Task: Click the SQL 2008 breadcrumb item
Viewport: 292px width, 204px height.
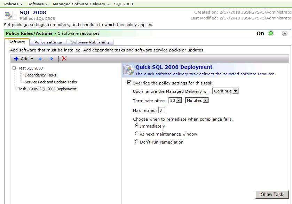Action: click(124, 4)
